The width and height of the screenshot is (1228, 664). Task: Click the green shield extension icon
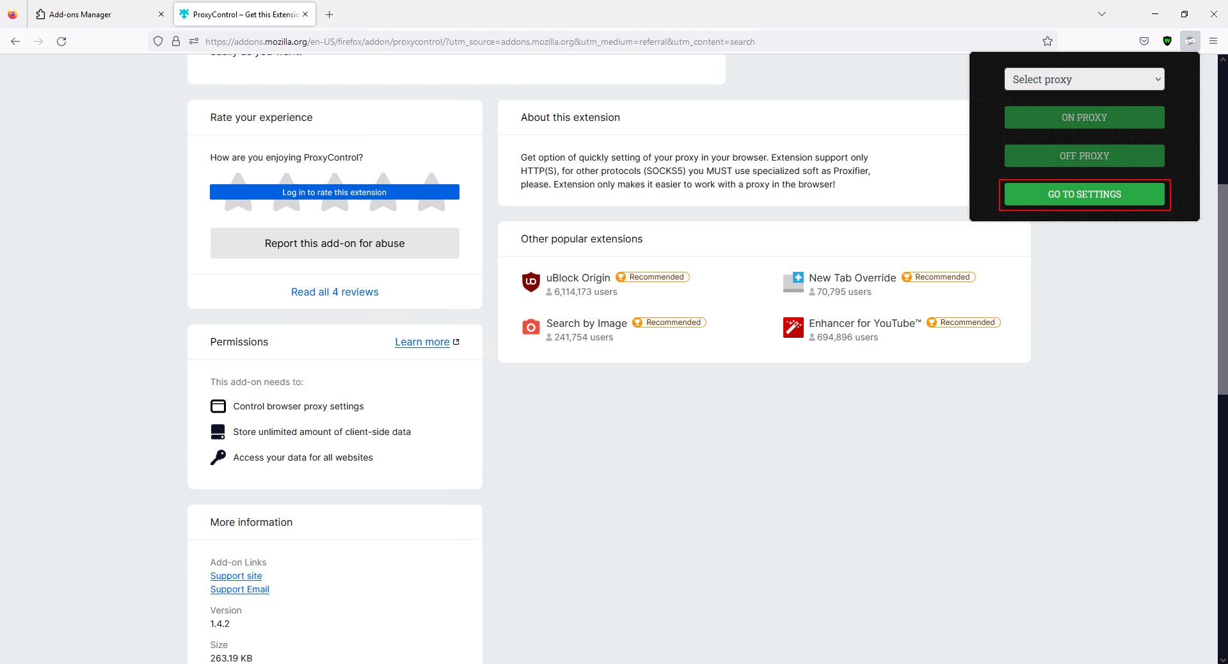coord(1167,42)
